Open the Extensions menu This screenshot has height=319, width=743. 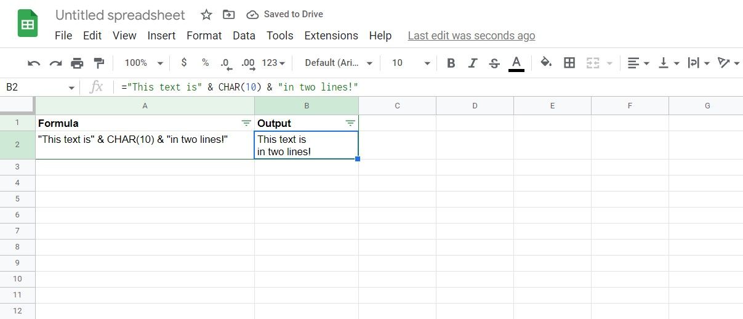pos(331,36)
